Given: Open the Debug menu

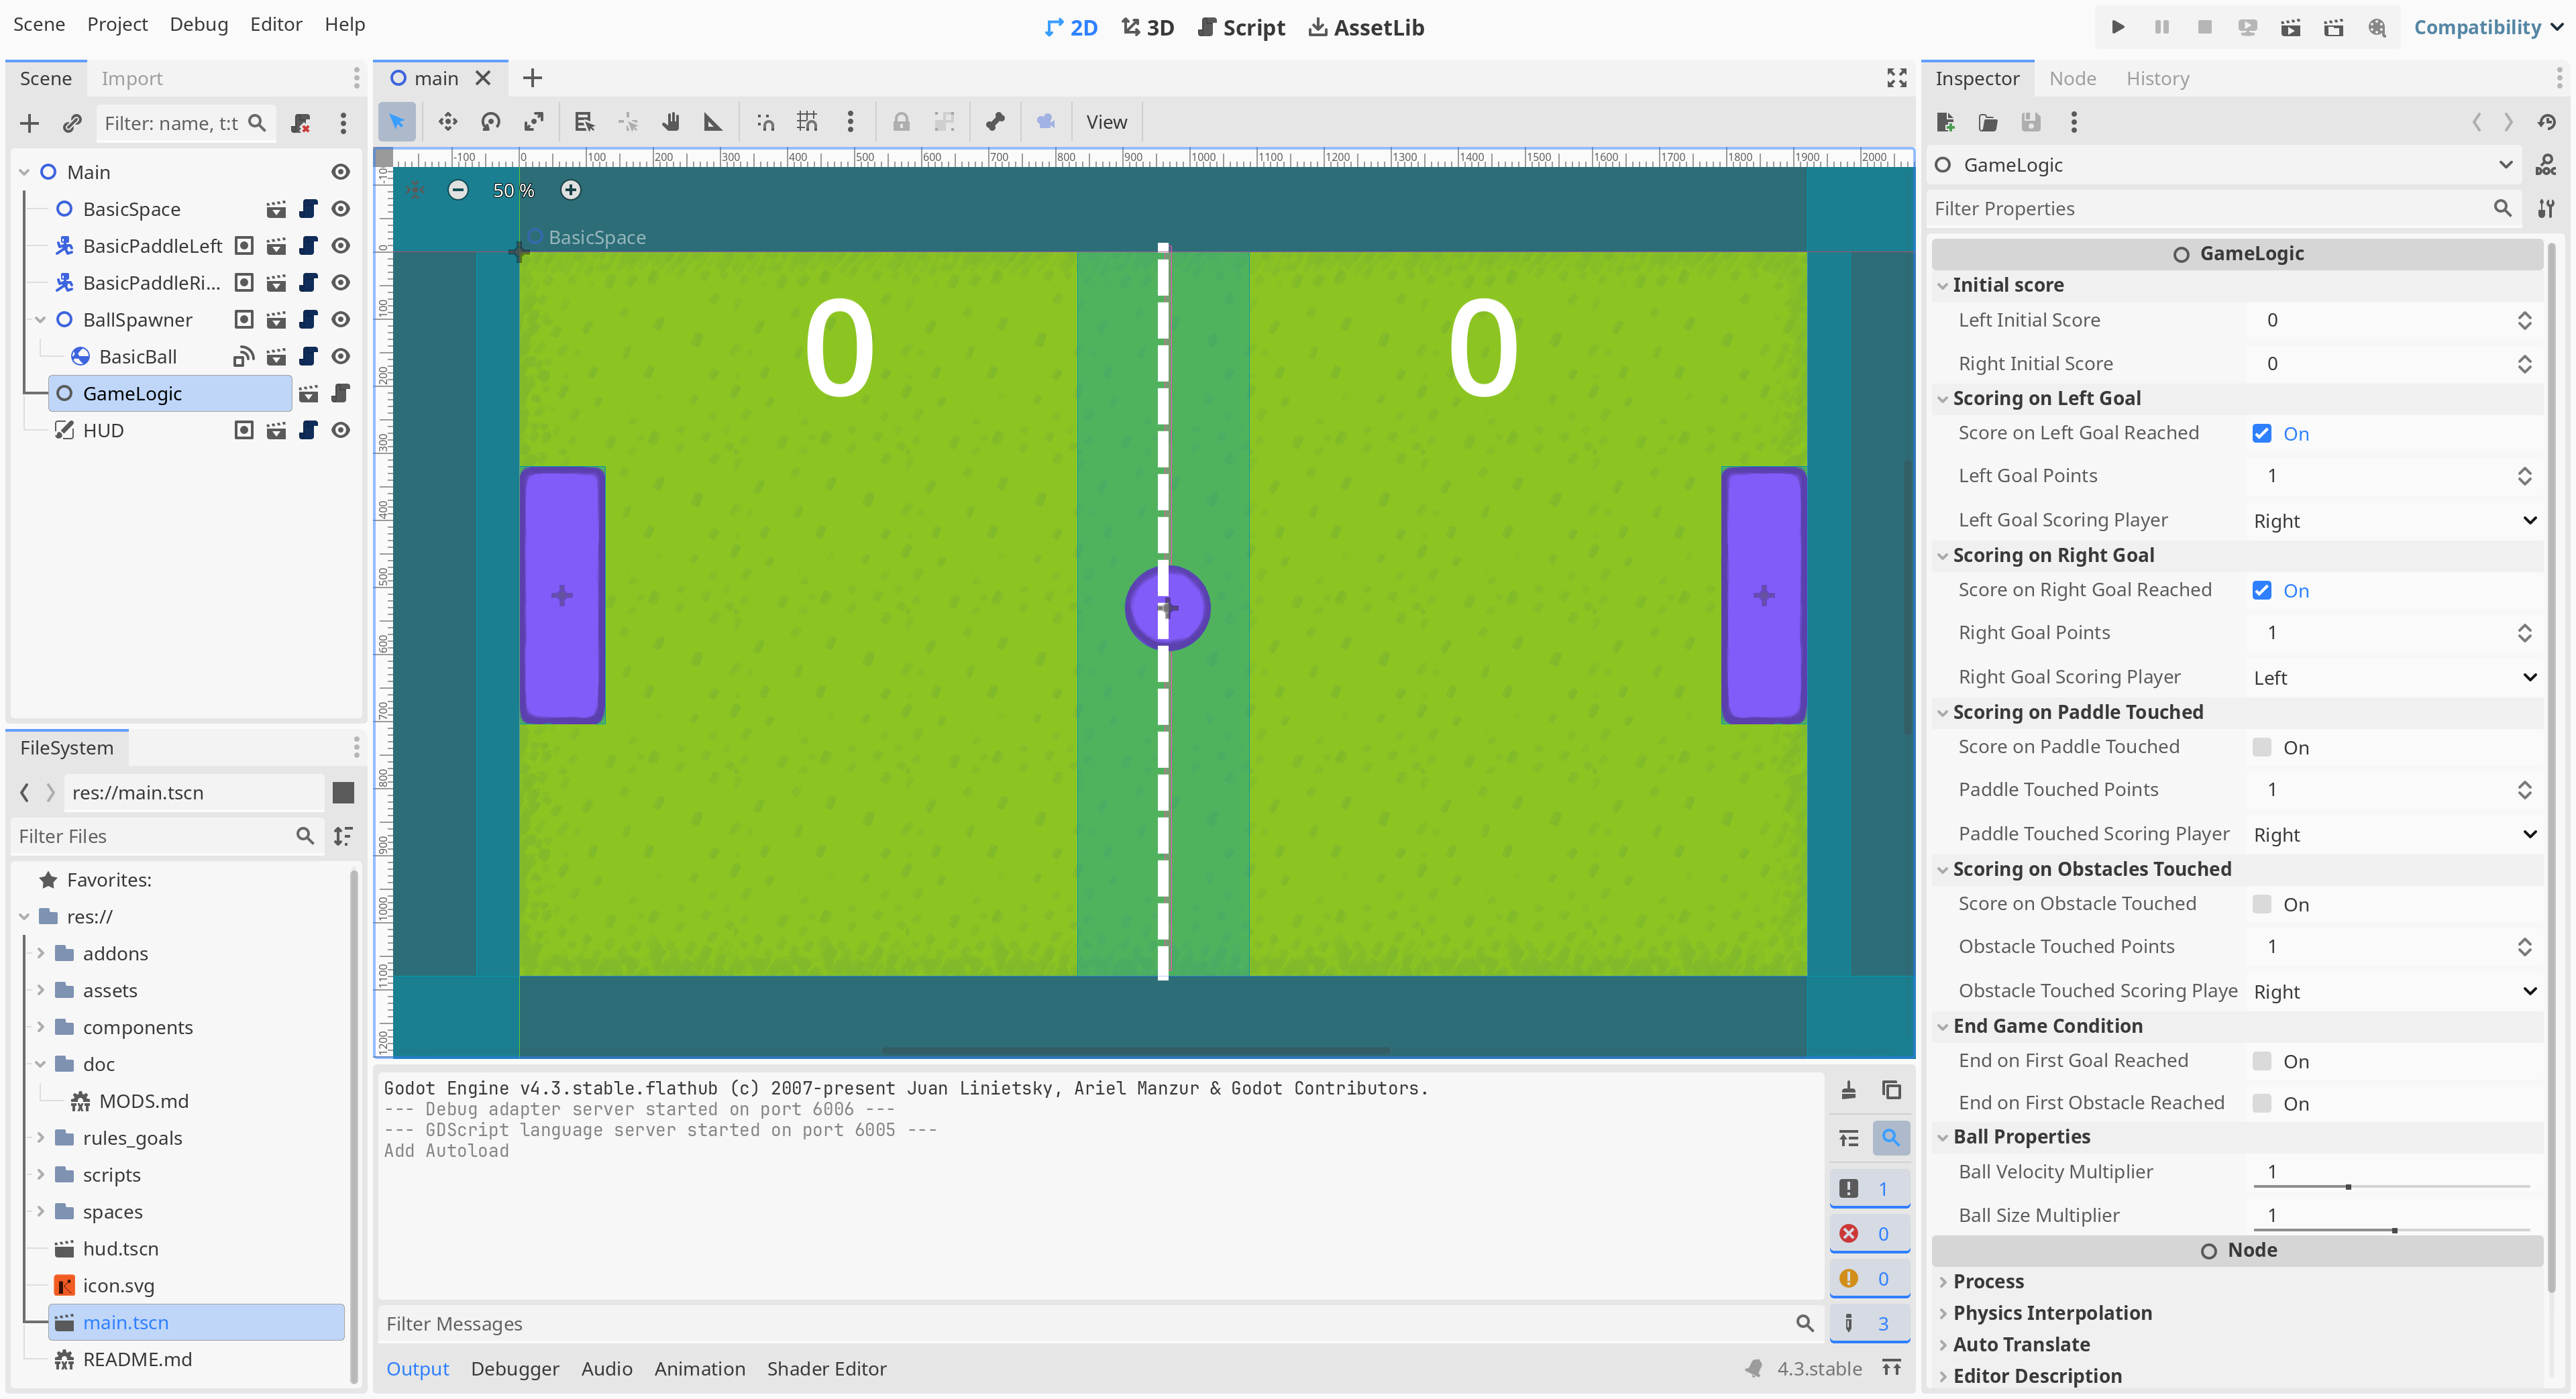Looking at the screenshot, I should click(198, 24).
